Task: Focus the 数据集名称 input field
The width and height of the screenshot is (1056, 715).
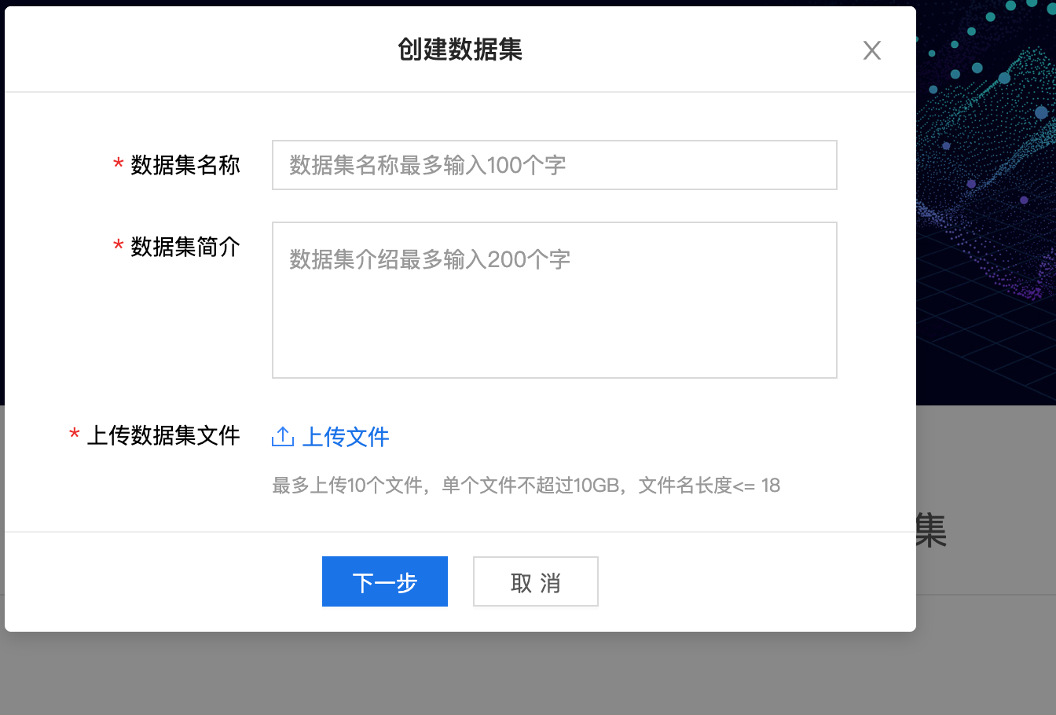Action: [555, 165]
